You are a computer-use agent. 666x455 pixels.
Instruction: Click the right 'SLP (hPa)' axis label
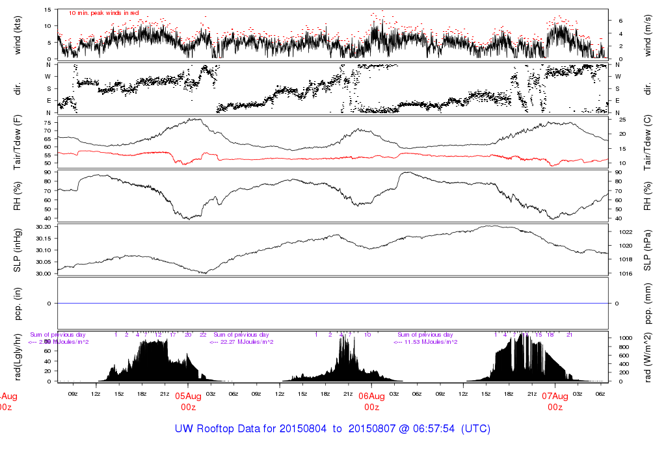pyautogui.click(x=647, y=250)
